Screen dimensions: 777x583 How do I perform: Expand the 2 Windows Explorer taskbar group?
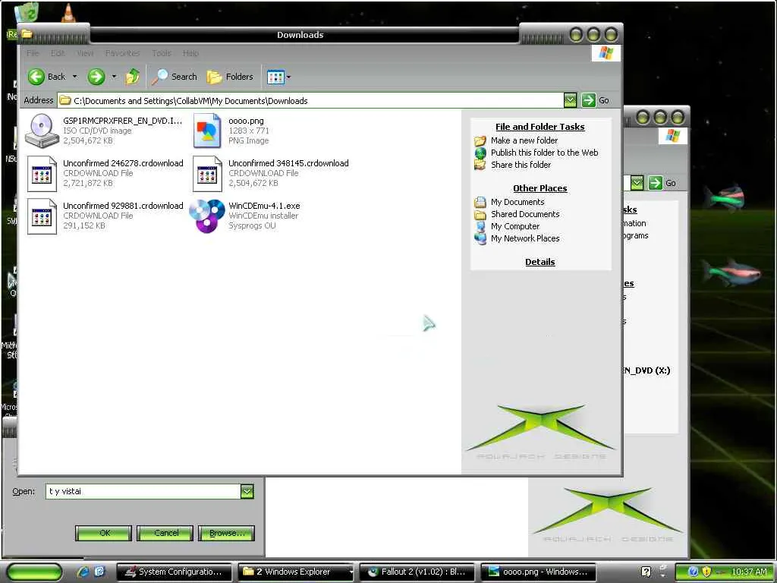[351, 572]
